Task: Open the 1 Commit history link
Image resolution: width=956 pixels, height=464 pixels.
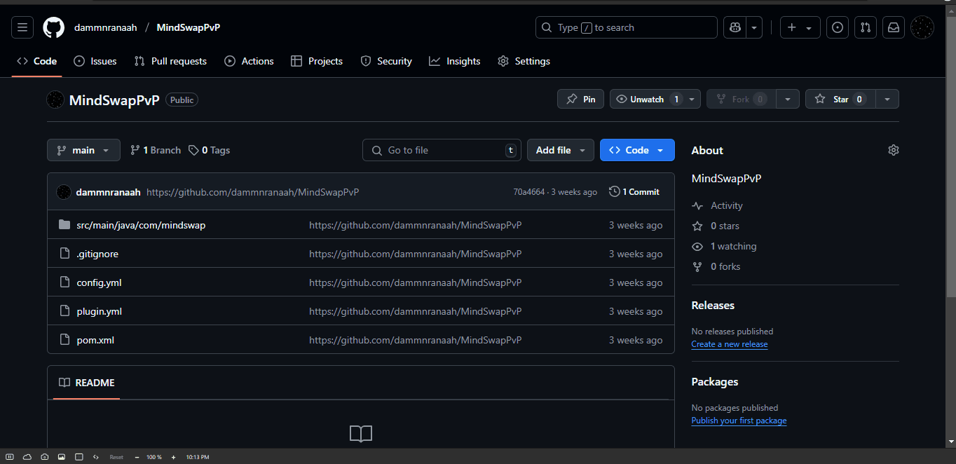Action: click(634, 192)
